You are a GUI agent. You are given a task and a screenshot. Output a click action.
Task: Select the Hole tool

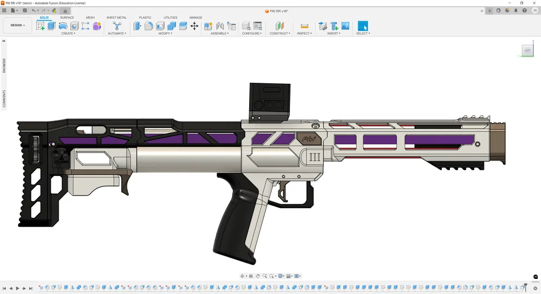click(x=74, y=26)
